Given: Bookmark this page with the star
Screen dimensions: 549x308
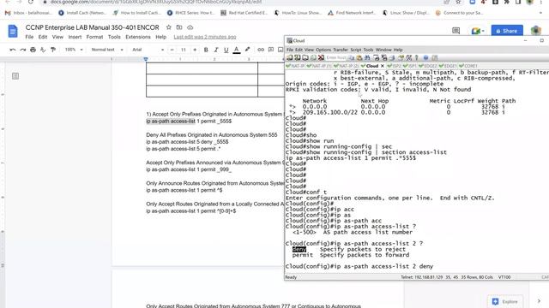Looking at the screenshot, I should pyautogui.click(x=458, y=2).
